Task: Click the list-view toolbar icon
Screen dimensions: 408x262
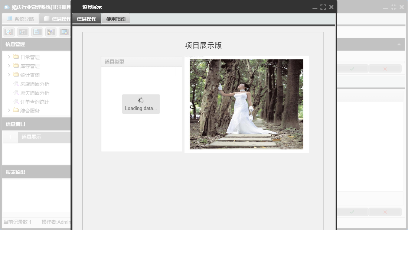Action: point(23,32)
